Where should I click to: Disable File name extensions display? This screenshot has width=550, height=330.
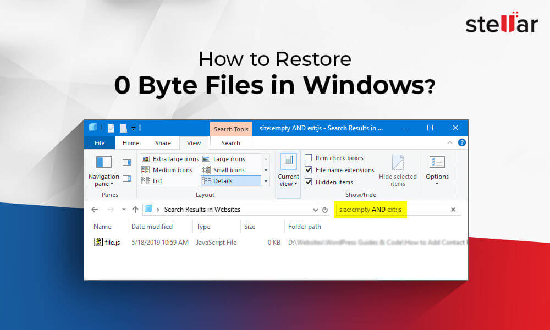coord(309,169)
